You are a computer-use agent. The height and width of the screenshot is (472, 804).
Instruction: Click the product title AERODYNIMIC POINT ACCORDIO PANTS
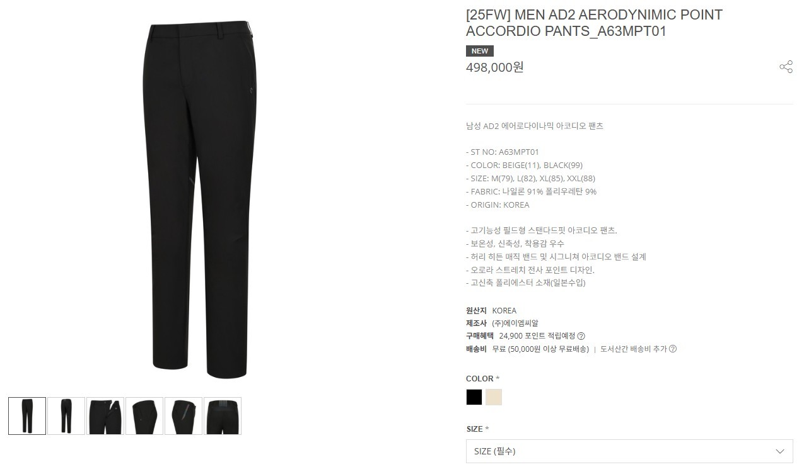tap(594, 23)
